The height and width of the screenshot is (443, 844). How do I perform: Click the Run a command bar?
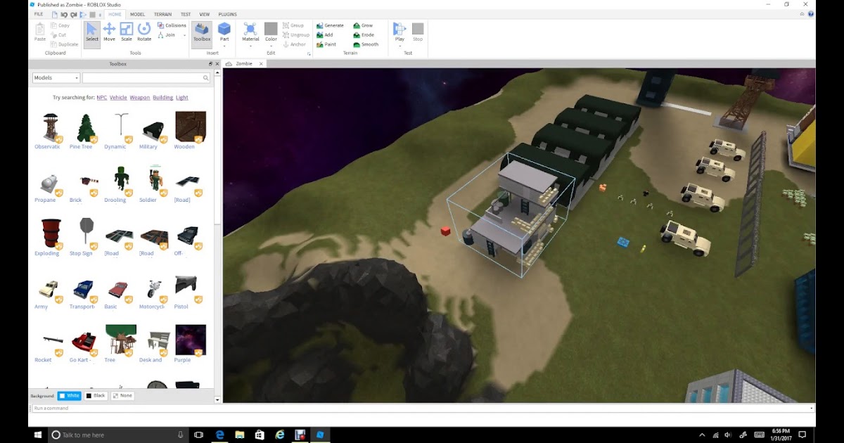coord(421,409)
